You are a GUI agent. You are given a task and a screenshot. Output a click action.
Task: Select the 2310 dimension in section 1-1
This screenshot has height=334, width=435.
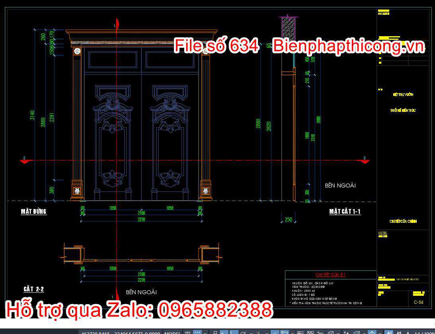point(313,138)
